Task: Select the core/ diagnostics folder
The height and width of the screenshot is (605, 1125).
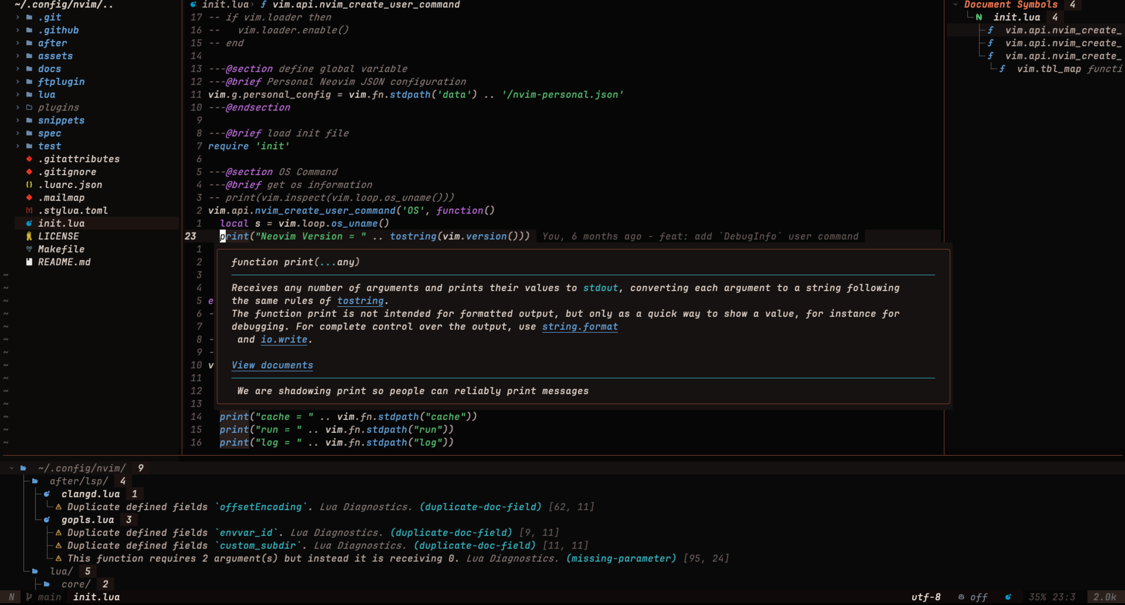Action: pos(76,585)
